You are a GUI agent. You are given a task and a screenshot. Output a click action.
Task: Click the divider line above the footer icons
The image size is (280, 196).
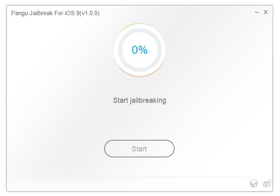click(x=139, y=177)
